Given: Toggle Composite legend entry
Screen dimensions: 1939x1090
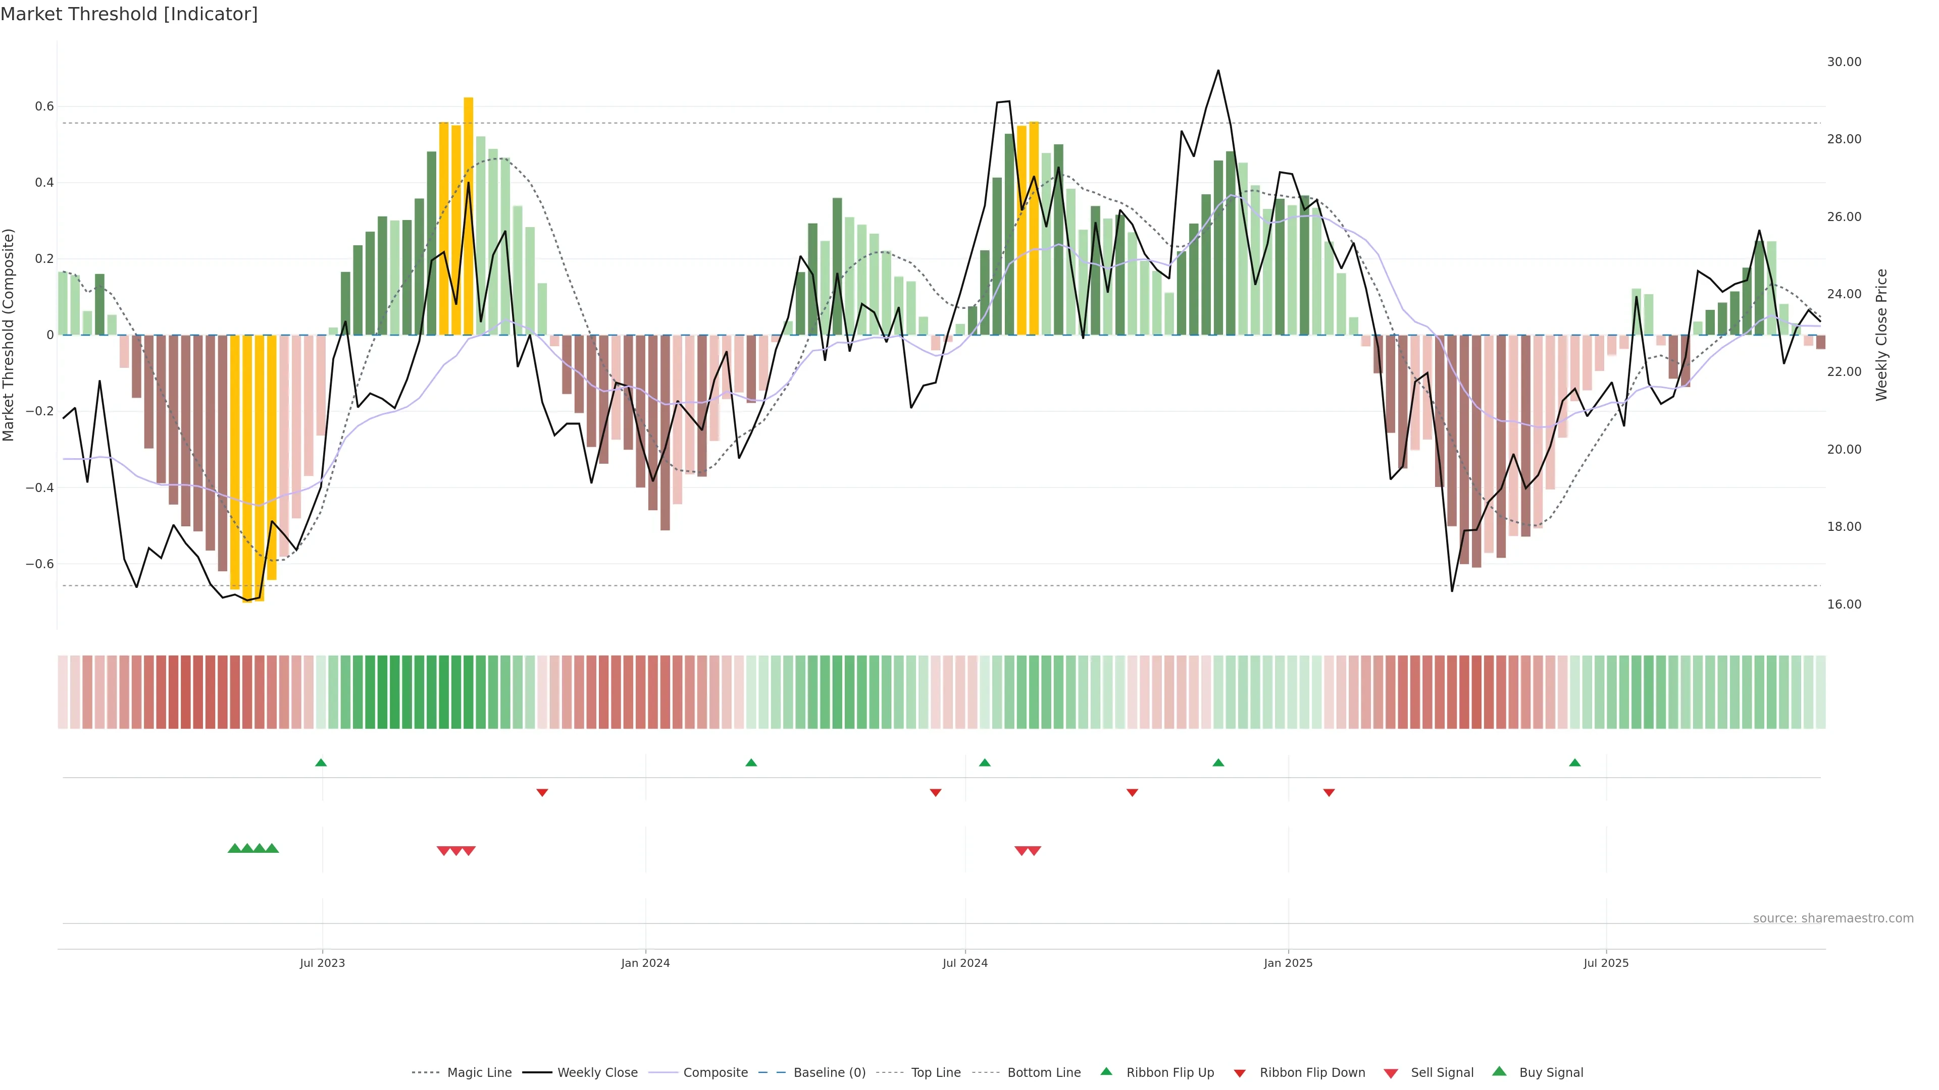Looking at the screenshot, I should 715,1073.
